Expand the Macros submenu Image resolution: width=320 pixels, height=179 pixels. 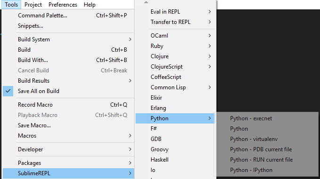tap(68, 136)
